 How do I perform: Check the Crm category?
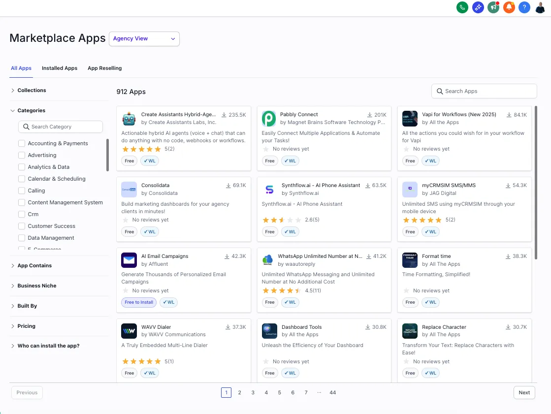coord(22,214)
